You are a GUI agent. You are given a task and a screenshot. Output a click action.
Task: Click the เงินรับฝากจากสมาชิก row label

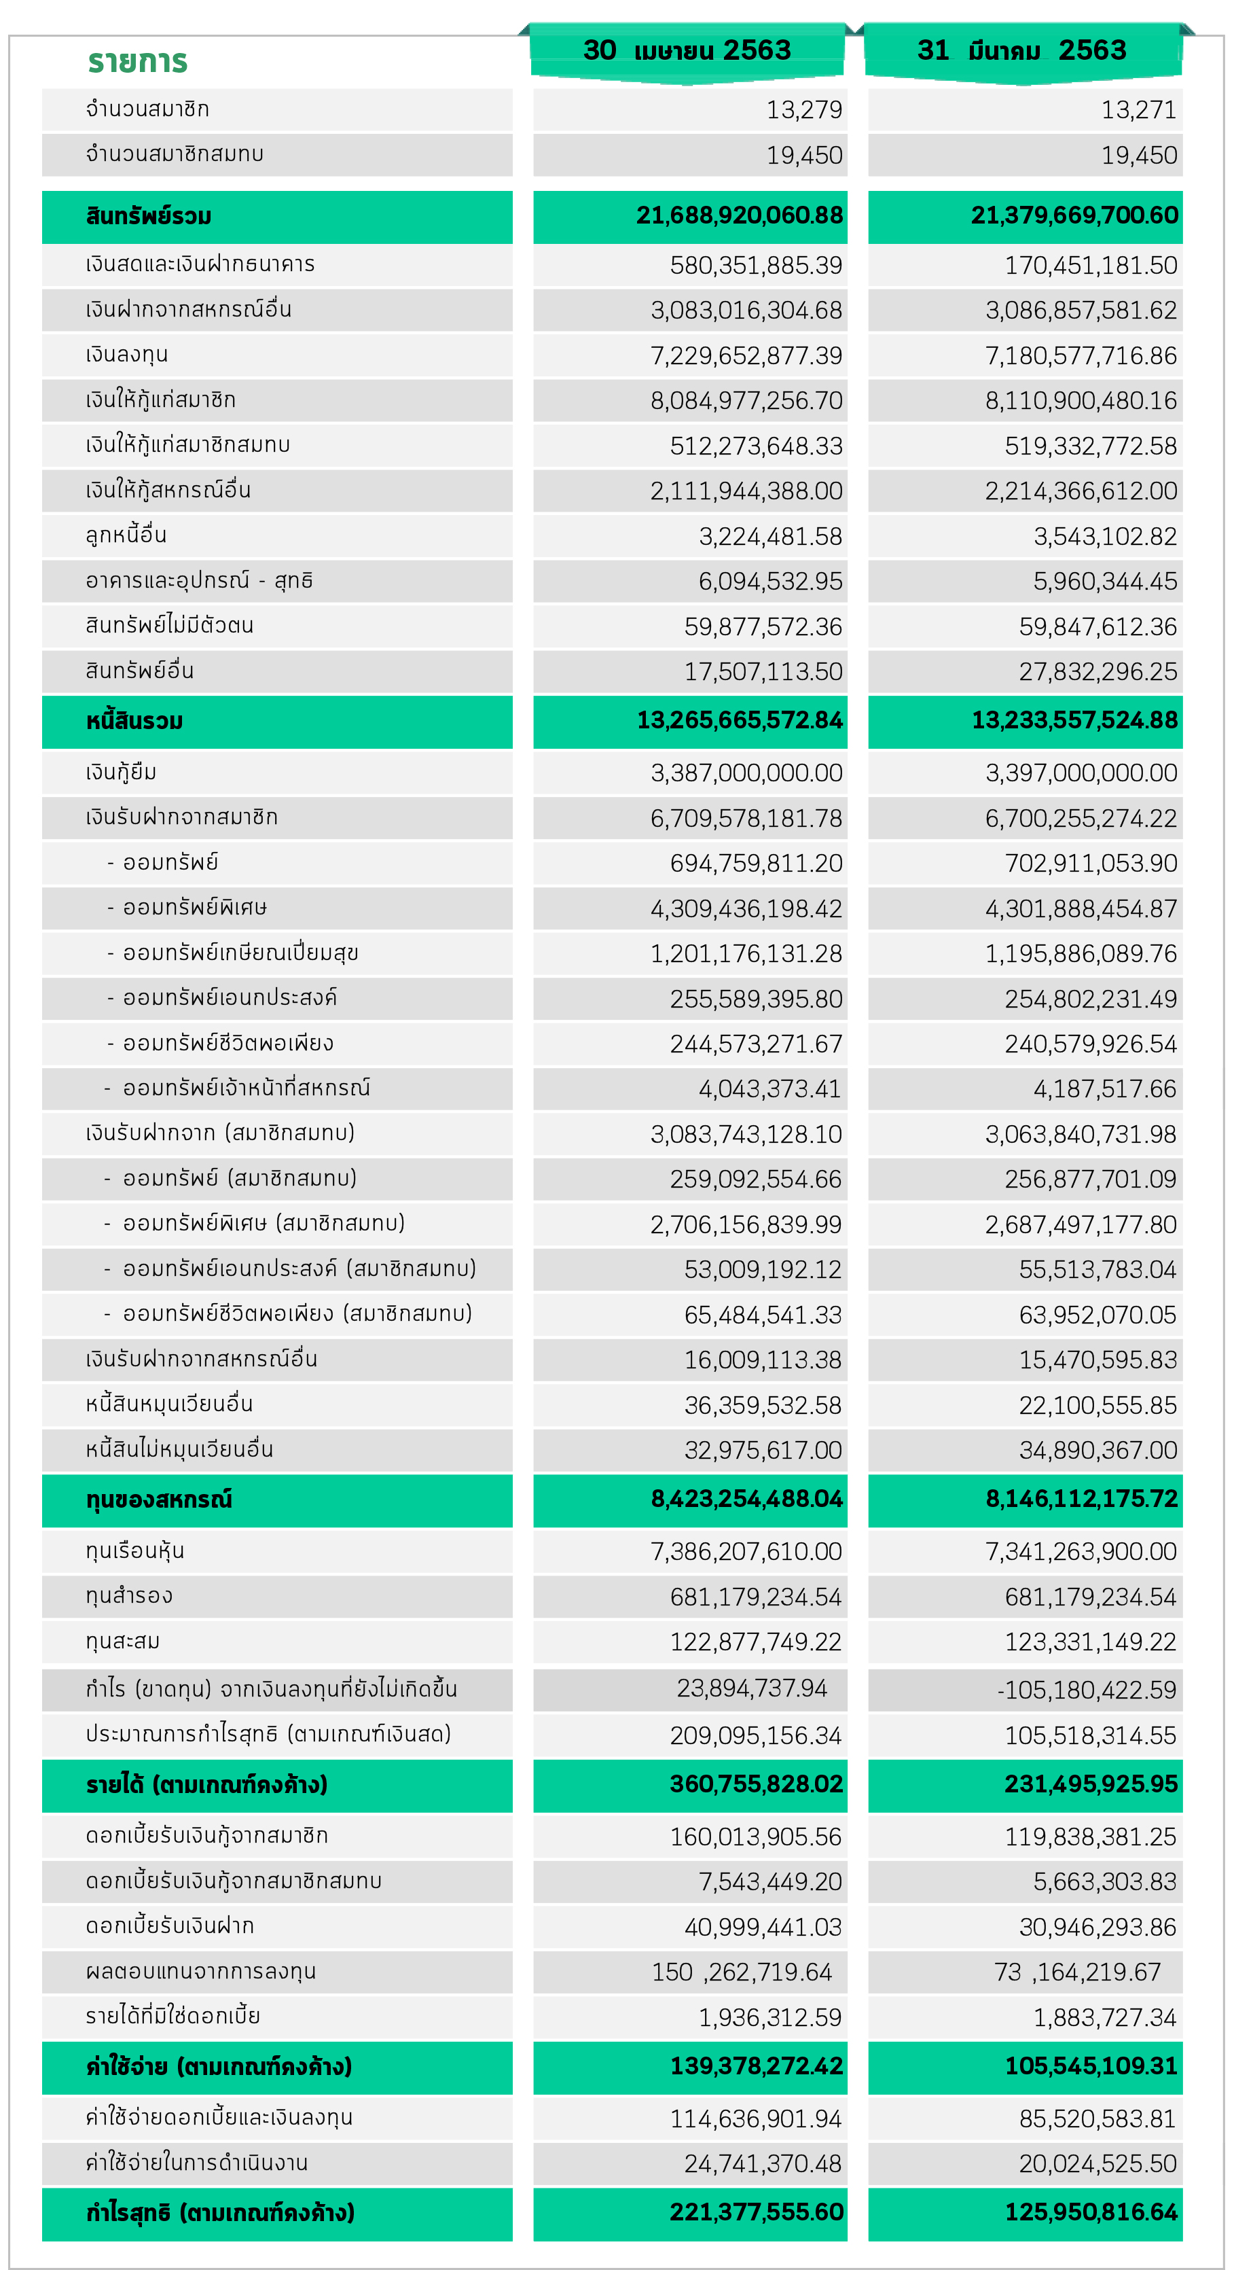[181, 818]
